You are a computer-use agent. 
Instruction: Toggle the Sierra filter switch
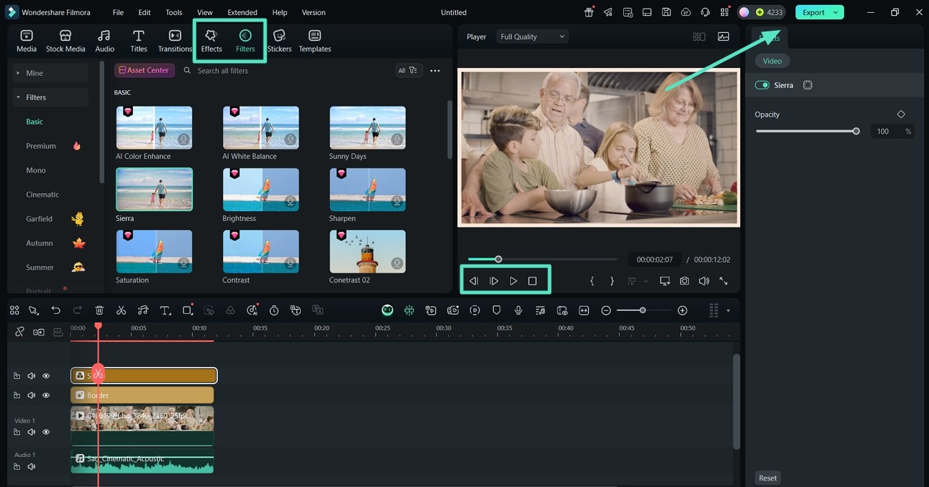tap(762, 85)
